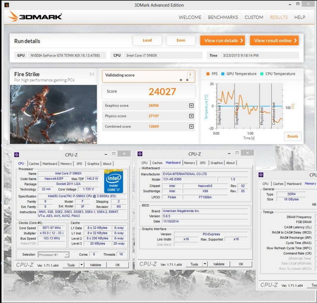317x303 pixels.
Task: Click memory type value DDR4
Action: (291, 194)
